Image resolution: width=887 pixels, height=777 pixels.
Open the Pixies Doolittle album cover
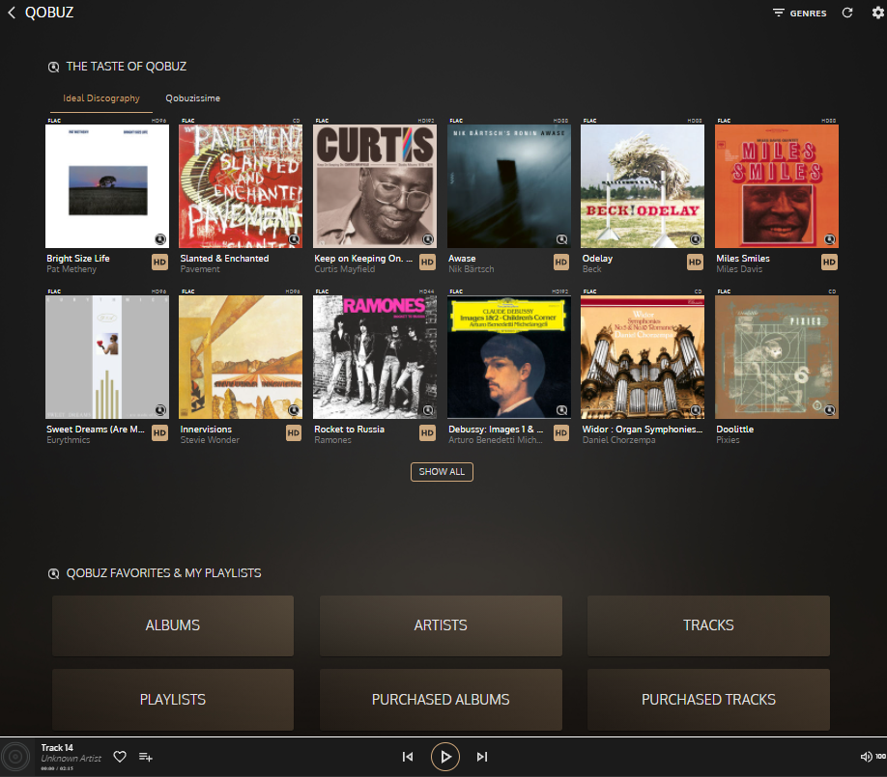777,357
